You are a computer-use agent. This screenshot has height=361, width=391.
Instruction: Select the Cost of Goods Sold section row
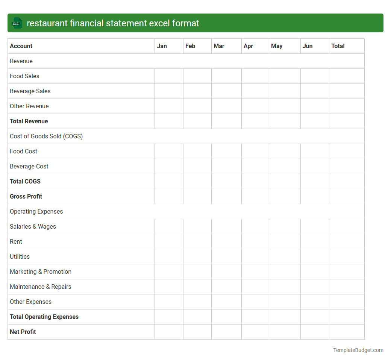(46, 136)
